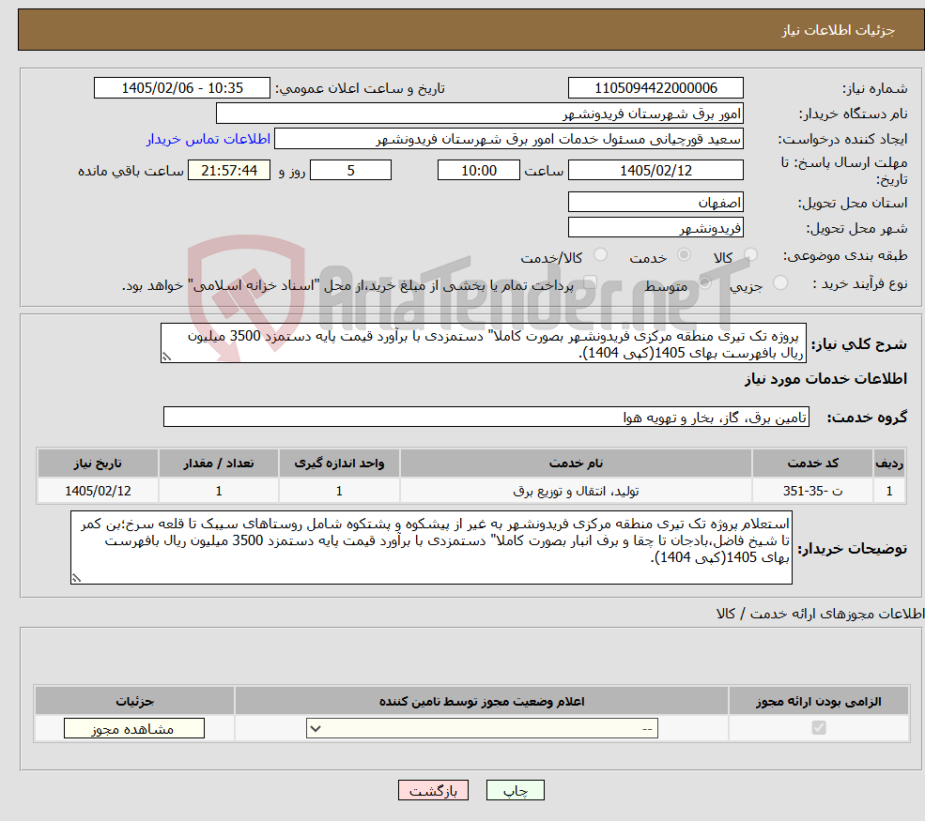This screenshot has height=821, width=925.
Task: Click the deadline date field 1405/02/12
Action: [655, 171]
